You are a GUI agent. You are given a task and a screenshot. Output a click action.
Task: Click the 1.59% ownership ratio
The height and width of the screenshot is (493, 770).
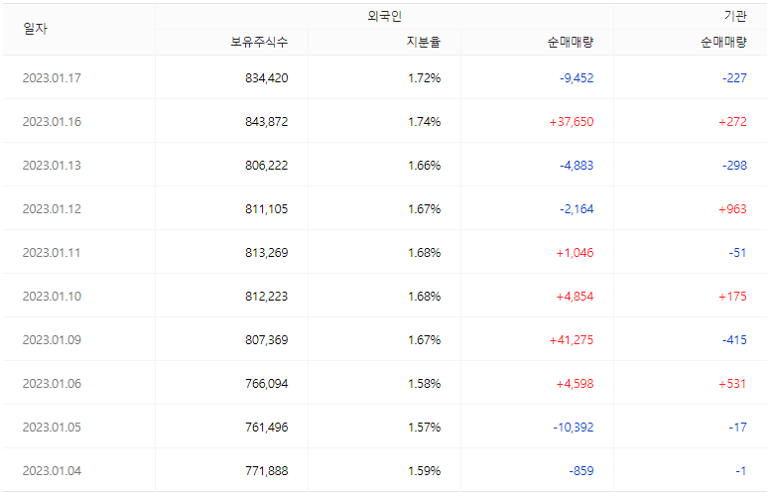point(425,471)
